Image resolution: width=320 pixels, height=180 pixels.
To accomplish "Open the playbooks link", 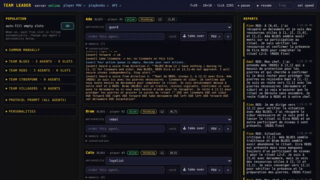I will click(98, 5).
